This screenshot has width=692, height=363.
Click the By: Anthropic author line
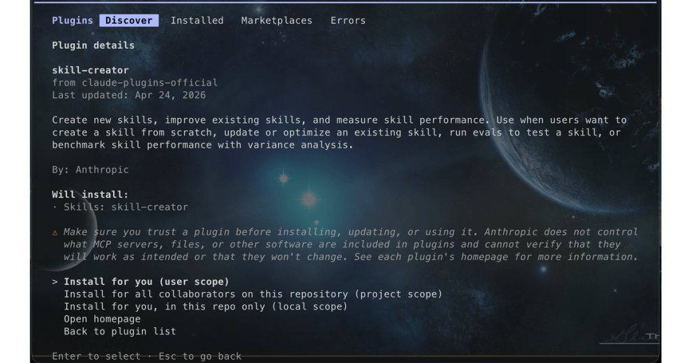click(x=91, y=169)
